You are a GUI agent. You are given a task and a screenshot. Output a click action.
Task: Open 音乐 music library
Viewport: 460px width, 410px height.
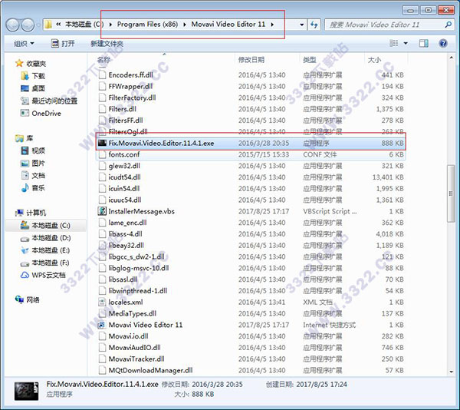[x=33, y=188]
